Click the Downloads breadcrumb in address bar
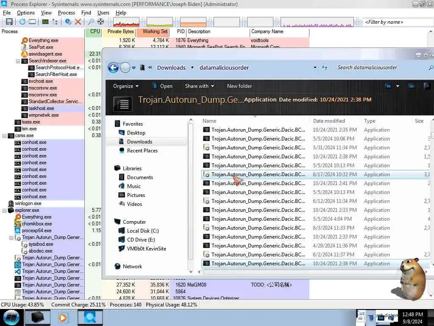Viewport: 434px width, 326px height. pyautogui.click(x=171, y=67)
